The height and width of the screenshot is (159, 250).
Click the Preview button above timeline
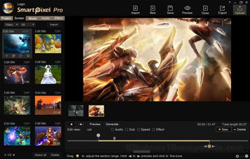coord(95,124)
